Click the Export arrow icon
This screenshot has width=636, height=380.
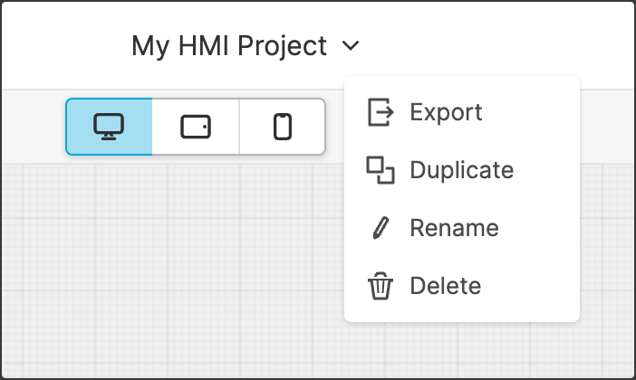click(x=381, y=112)
